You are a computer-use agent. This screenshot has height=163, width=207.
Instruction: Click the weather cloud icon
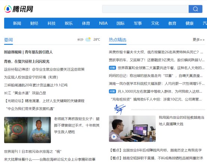tap(88, 39)
